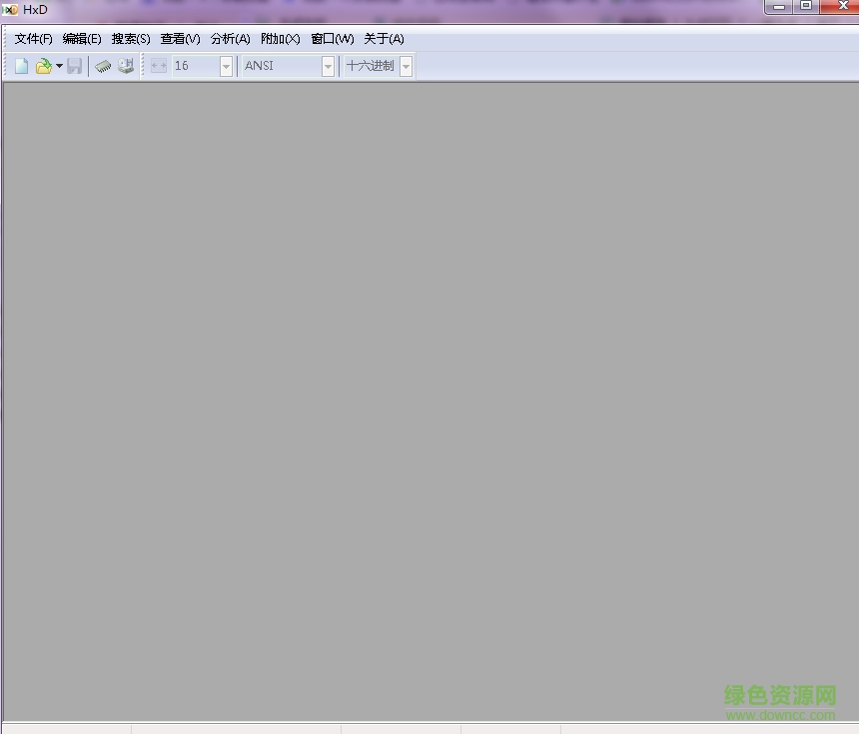
Task: Click the HxD icon in the title bar
Action: (10, 9)
